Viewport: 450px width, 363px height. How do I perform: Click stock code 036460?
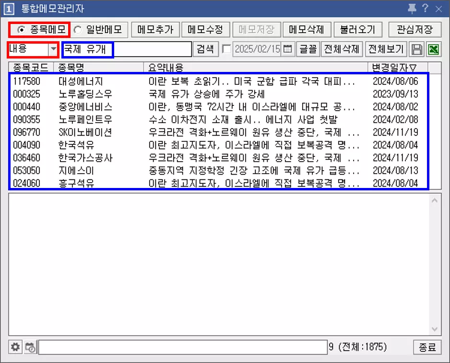click(x=27, y=158)
